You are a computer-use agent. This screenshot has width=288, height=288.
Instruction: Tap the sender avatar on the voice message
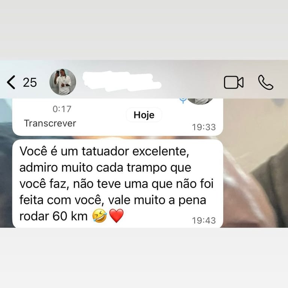(x=200, y=101)
